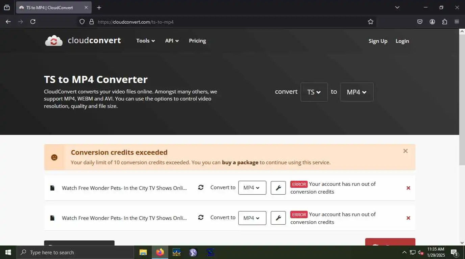Click the Sign Up link
The image size is (465, 259).
378,41
